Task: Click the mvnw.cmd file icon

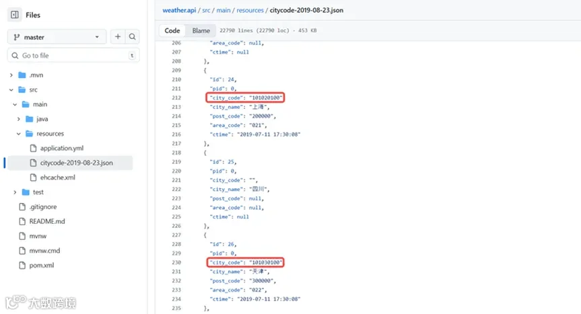Action: coord(22,251)
